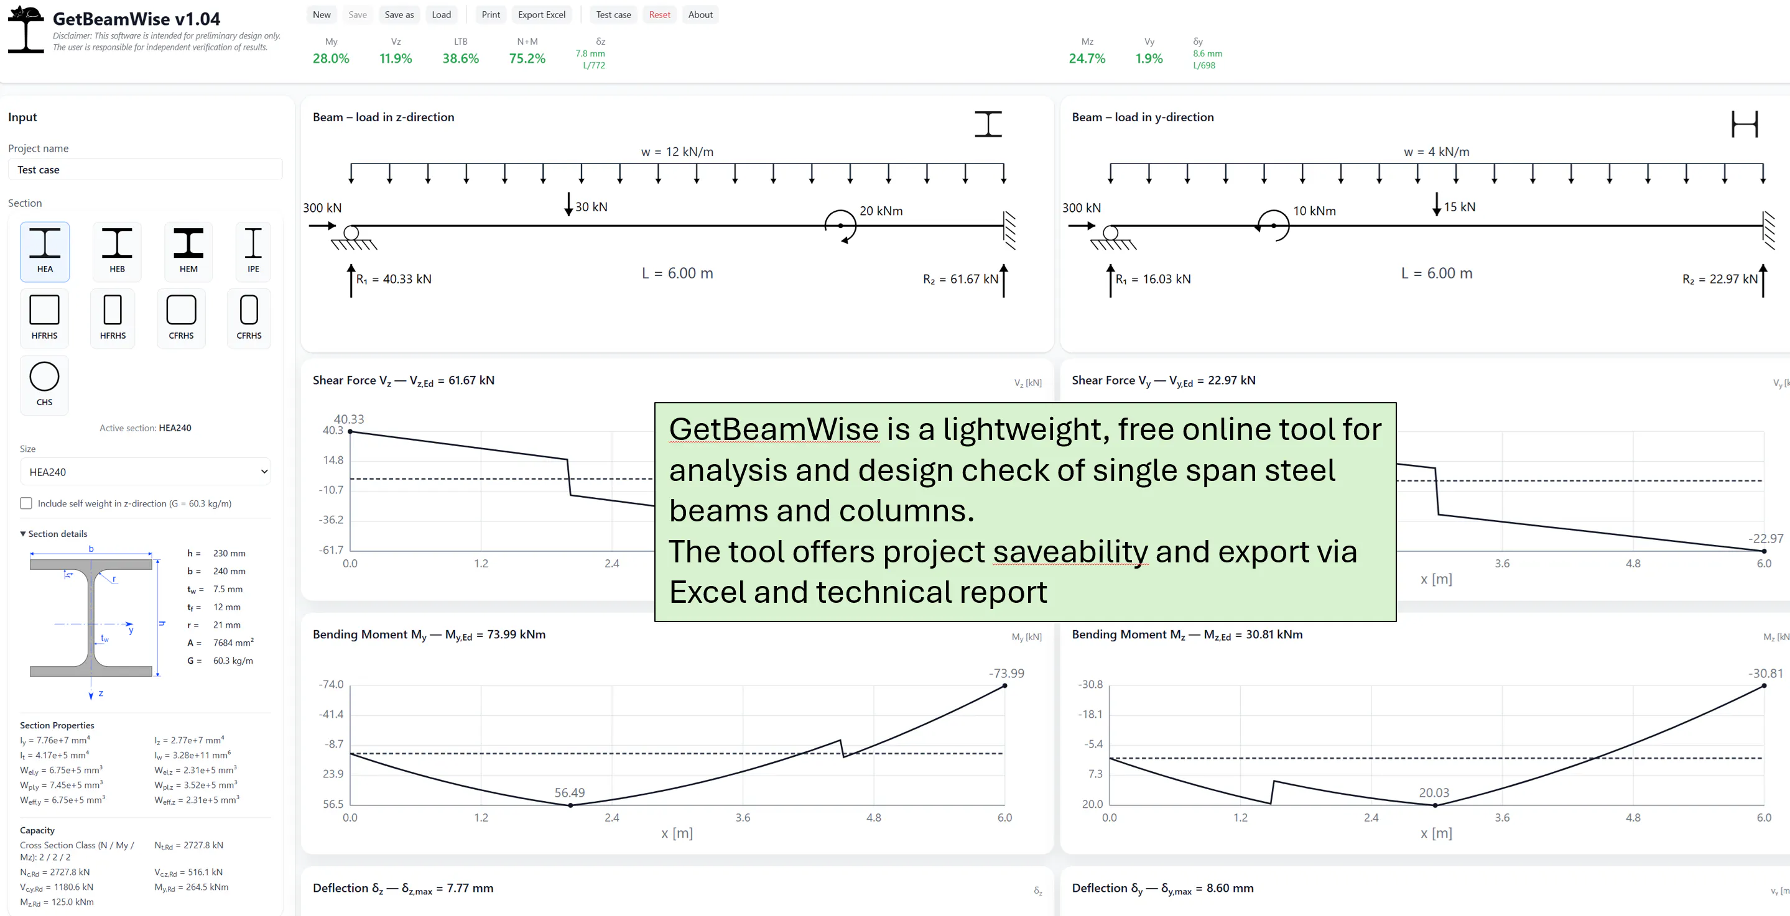This screenshot has height=916, width=1790.
Task: Click Load in the top toolbar
Action: coord(441,14)
